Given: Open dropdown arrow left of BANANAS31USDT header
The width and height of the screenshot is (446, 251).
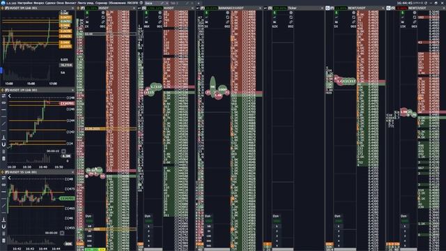Looking at the screenshot, I should [198, 8].
